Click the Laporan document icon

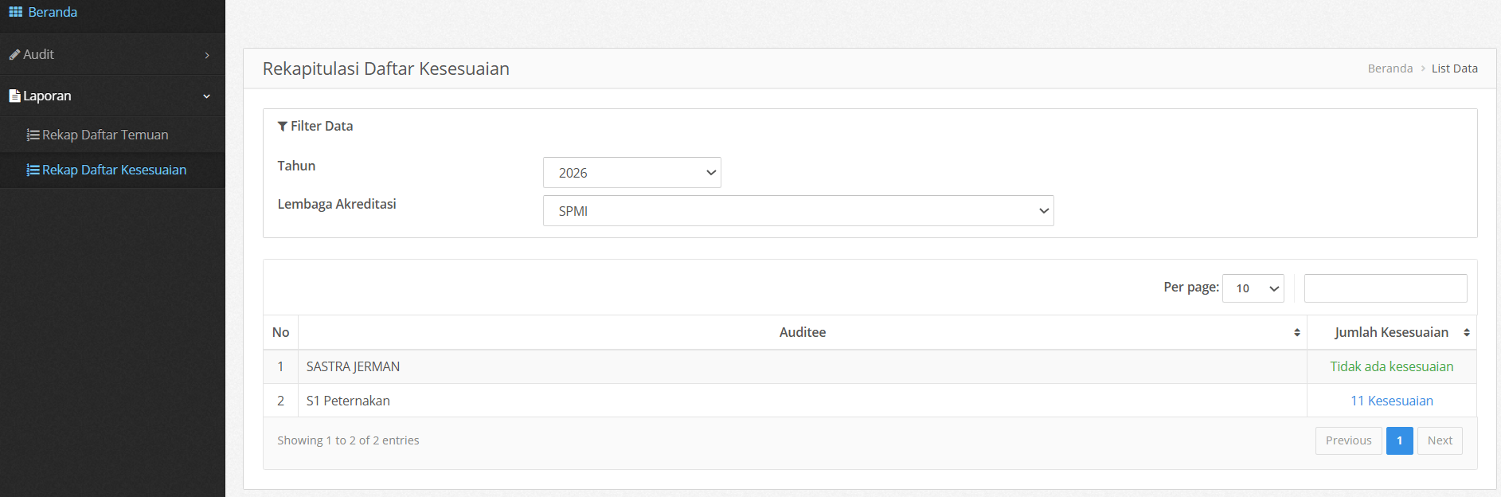pos(14,96)
